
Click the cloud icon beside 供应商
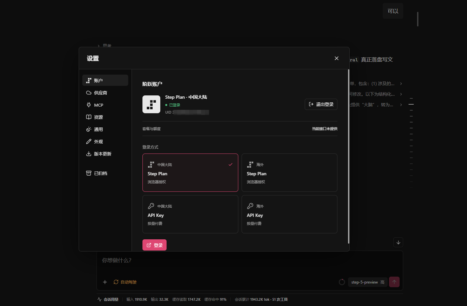89,93
